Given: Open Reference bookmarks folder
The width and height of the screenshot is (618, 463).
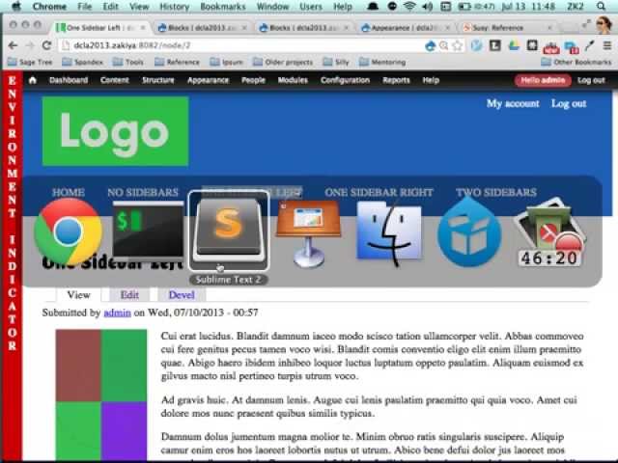Looking at the screenshot, I should [177, 62].
